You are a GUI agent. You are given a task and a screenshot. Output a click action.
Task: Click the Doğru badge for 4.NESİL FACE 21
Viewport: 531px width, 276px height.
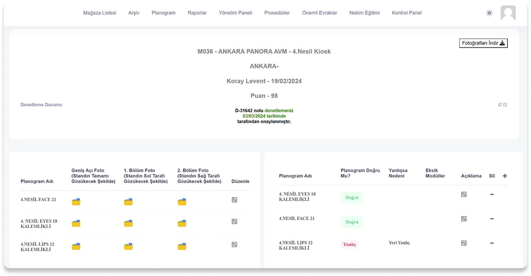click(352, 222)
